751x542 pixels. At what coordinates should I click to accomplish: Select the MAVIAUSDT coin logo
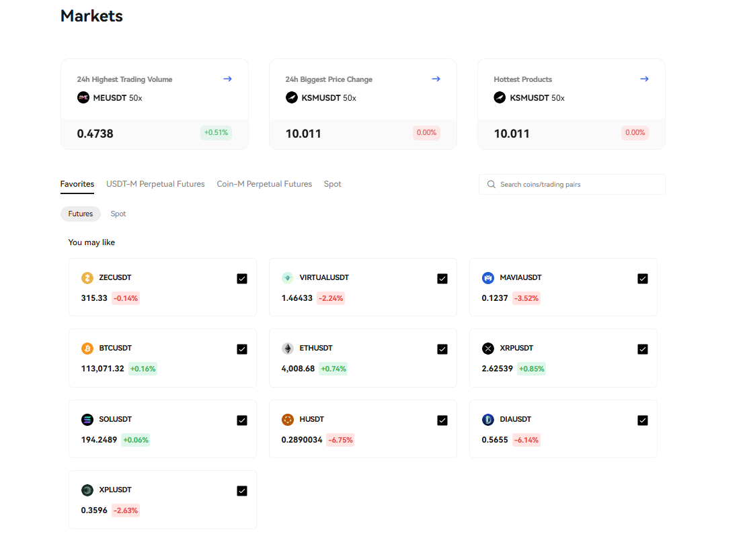point(488,277)
